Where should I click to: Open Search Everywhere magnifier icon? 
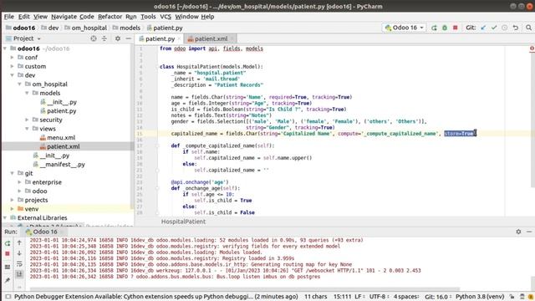[x=528, y=28]
